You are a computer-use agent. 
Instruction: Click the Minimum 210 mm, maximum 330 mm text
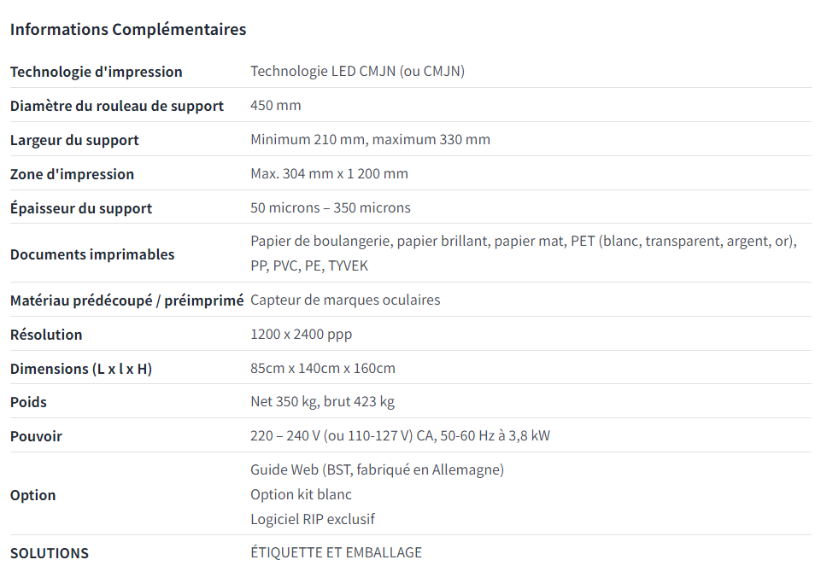(x=370, y=140)
